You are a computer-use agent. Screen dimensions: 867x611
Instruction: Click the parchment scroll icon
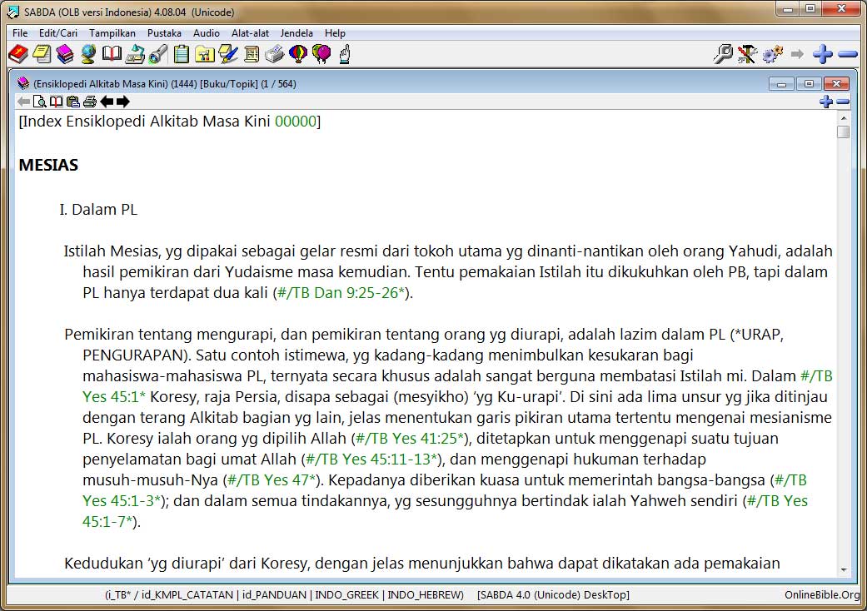point(251,54)
